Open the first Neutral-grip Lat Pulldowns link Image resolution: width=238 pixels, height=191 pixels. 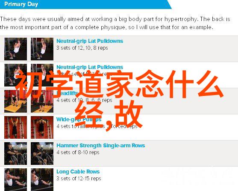point(90,41)
